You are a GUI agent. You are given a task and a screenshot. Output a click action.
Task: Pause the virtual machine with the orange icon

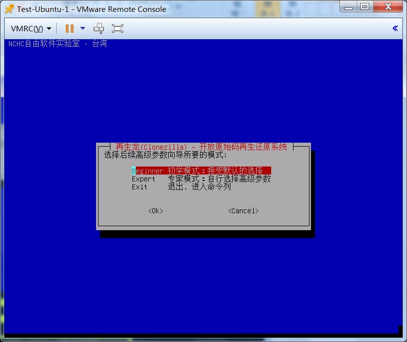point(69,28)
